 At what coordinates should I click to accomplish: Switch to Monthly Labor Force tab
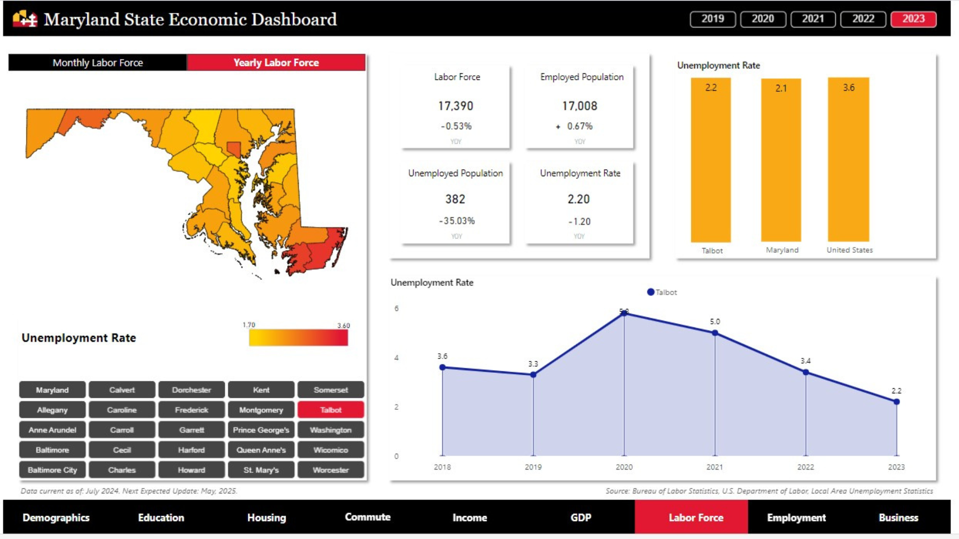[x=98, y=62]
